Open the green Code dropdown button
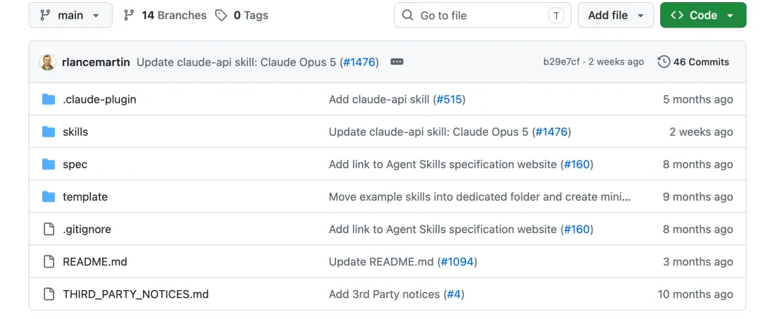The image size is (761, 319). [703, 15]
